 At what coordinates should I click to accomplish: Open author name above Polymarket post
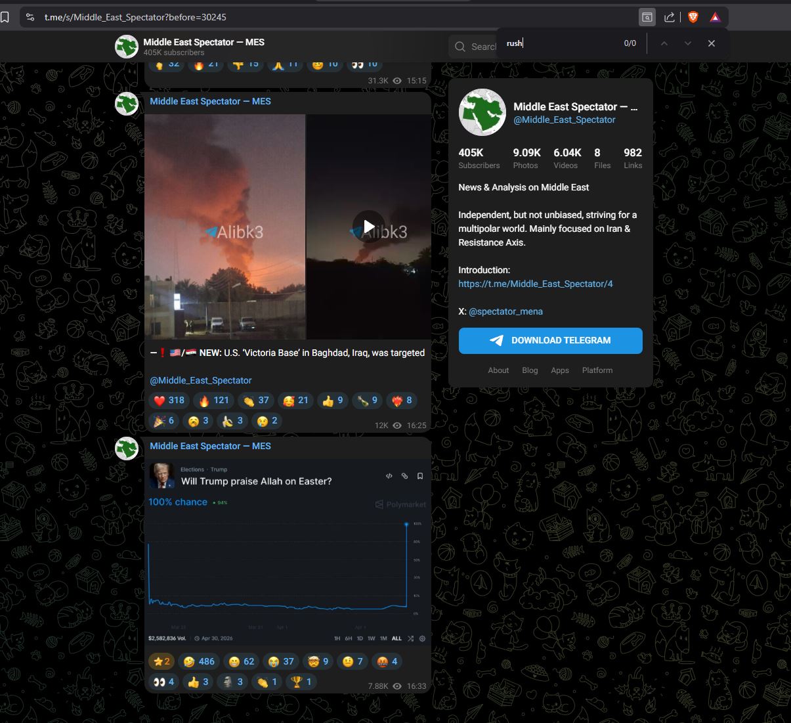coord(210,446)
